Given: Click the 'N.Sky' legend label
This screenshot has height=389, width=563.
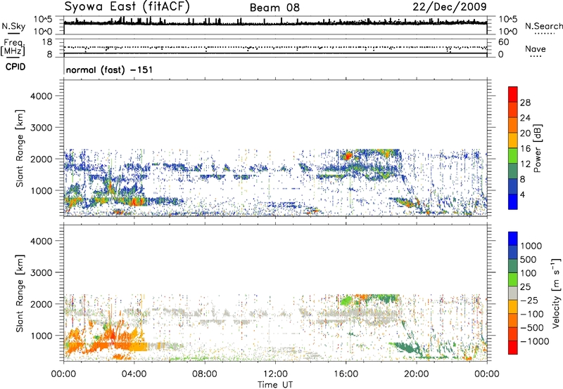Looking at the screenshot, I should [x=13, y=26].
